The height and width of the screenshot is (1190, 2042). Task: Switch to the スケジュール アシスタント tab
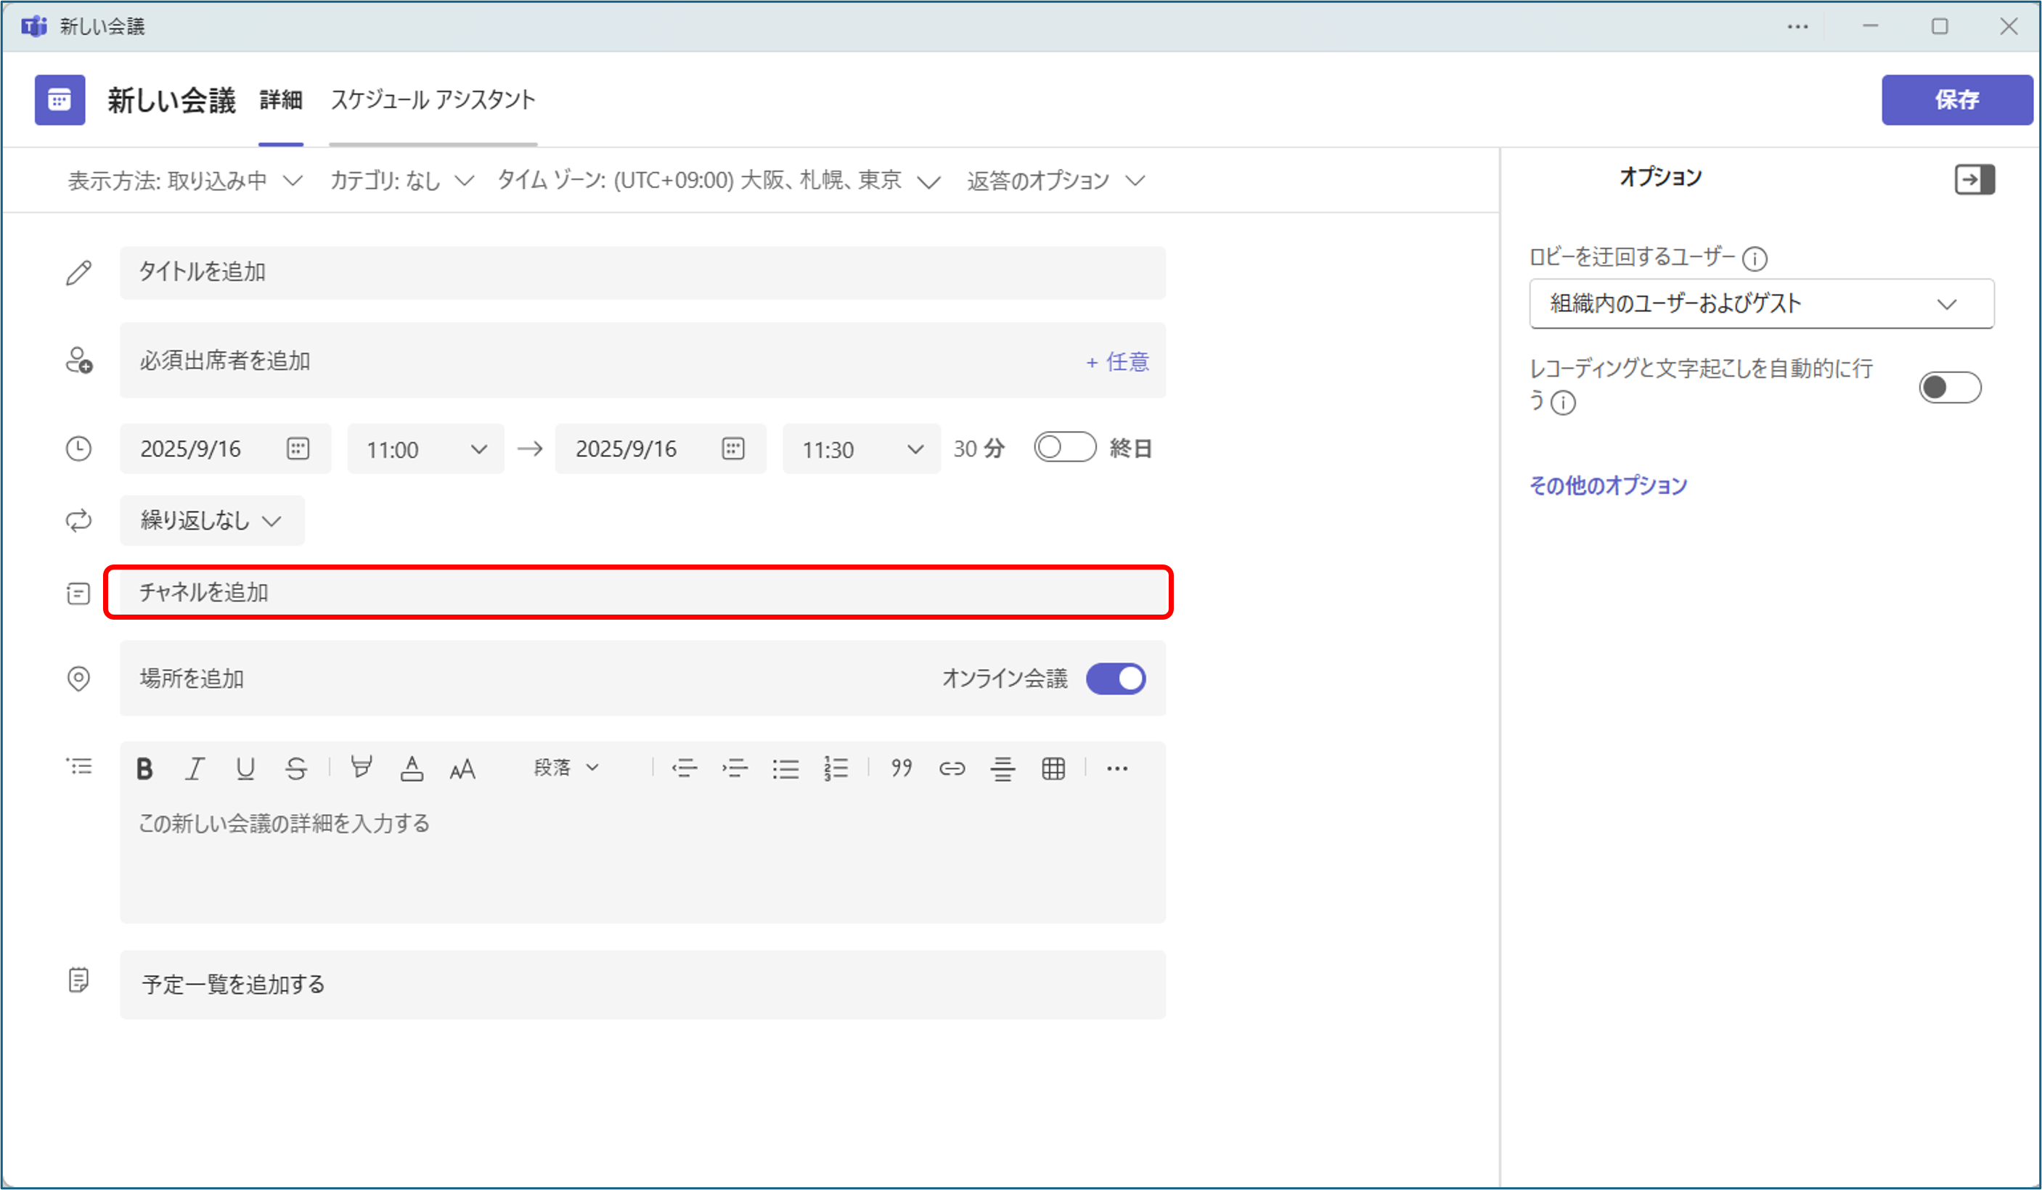coord(433,99)
